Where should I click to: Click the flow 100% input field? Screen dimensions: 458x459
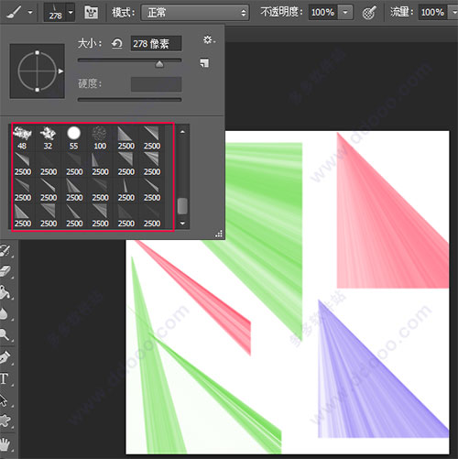[432, 13]
